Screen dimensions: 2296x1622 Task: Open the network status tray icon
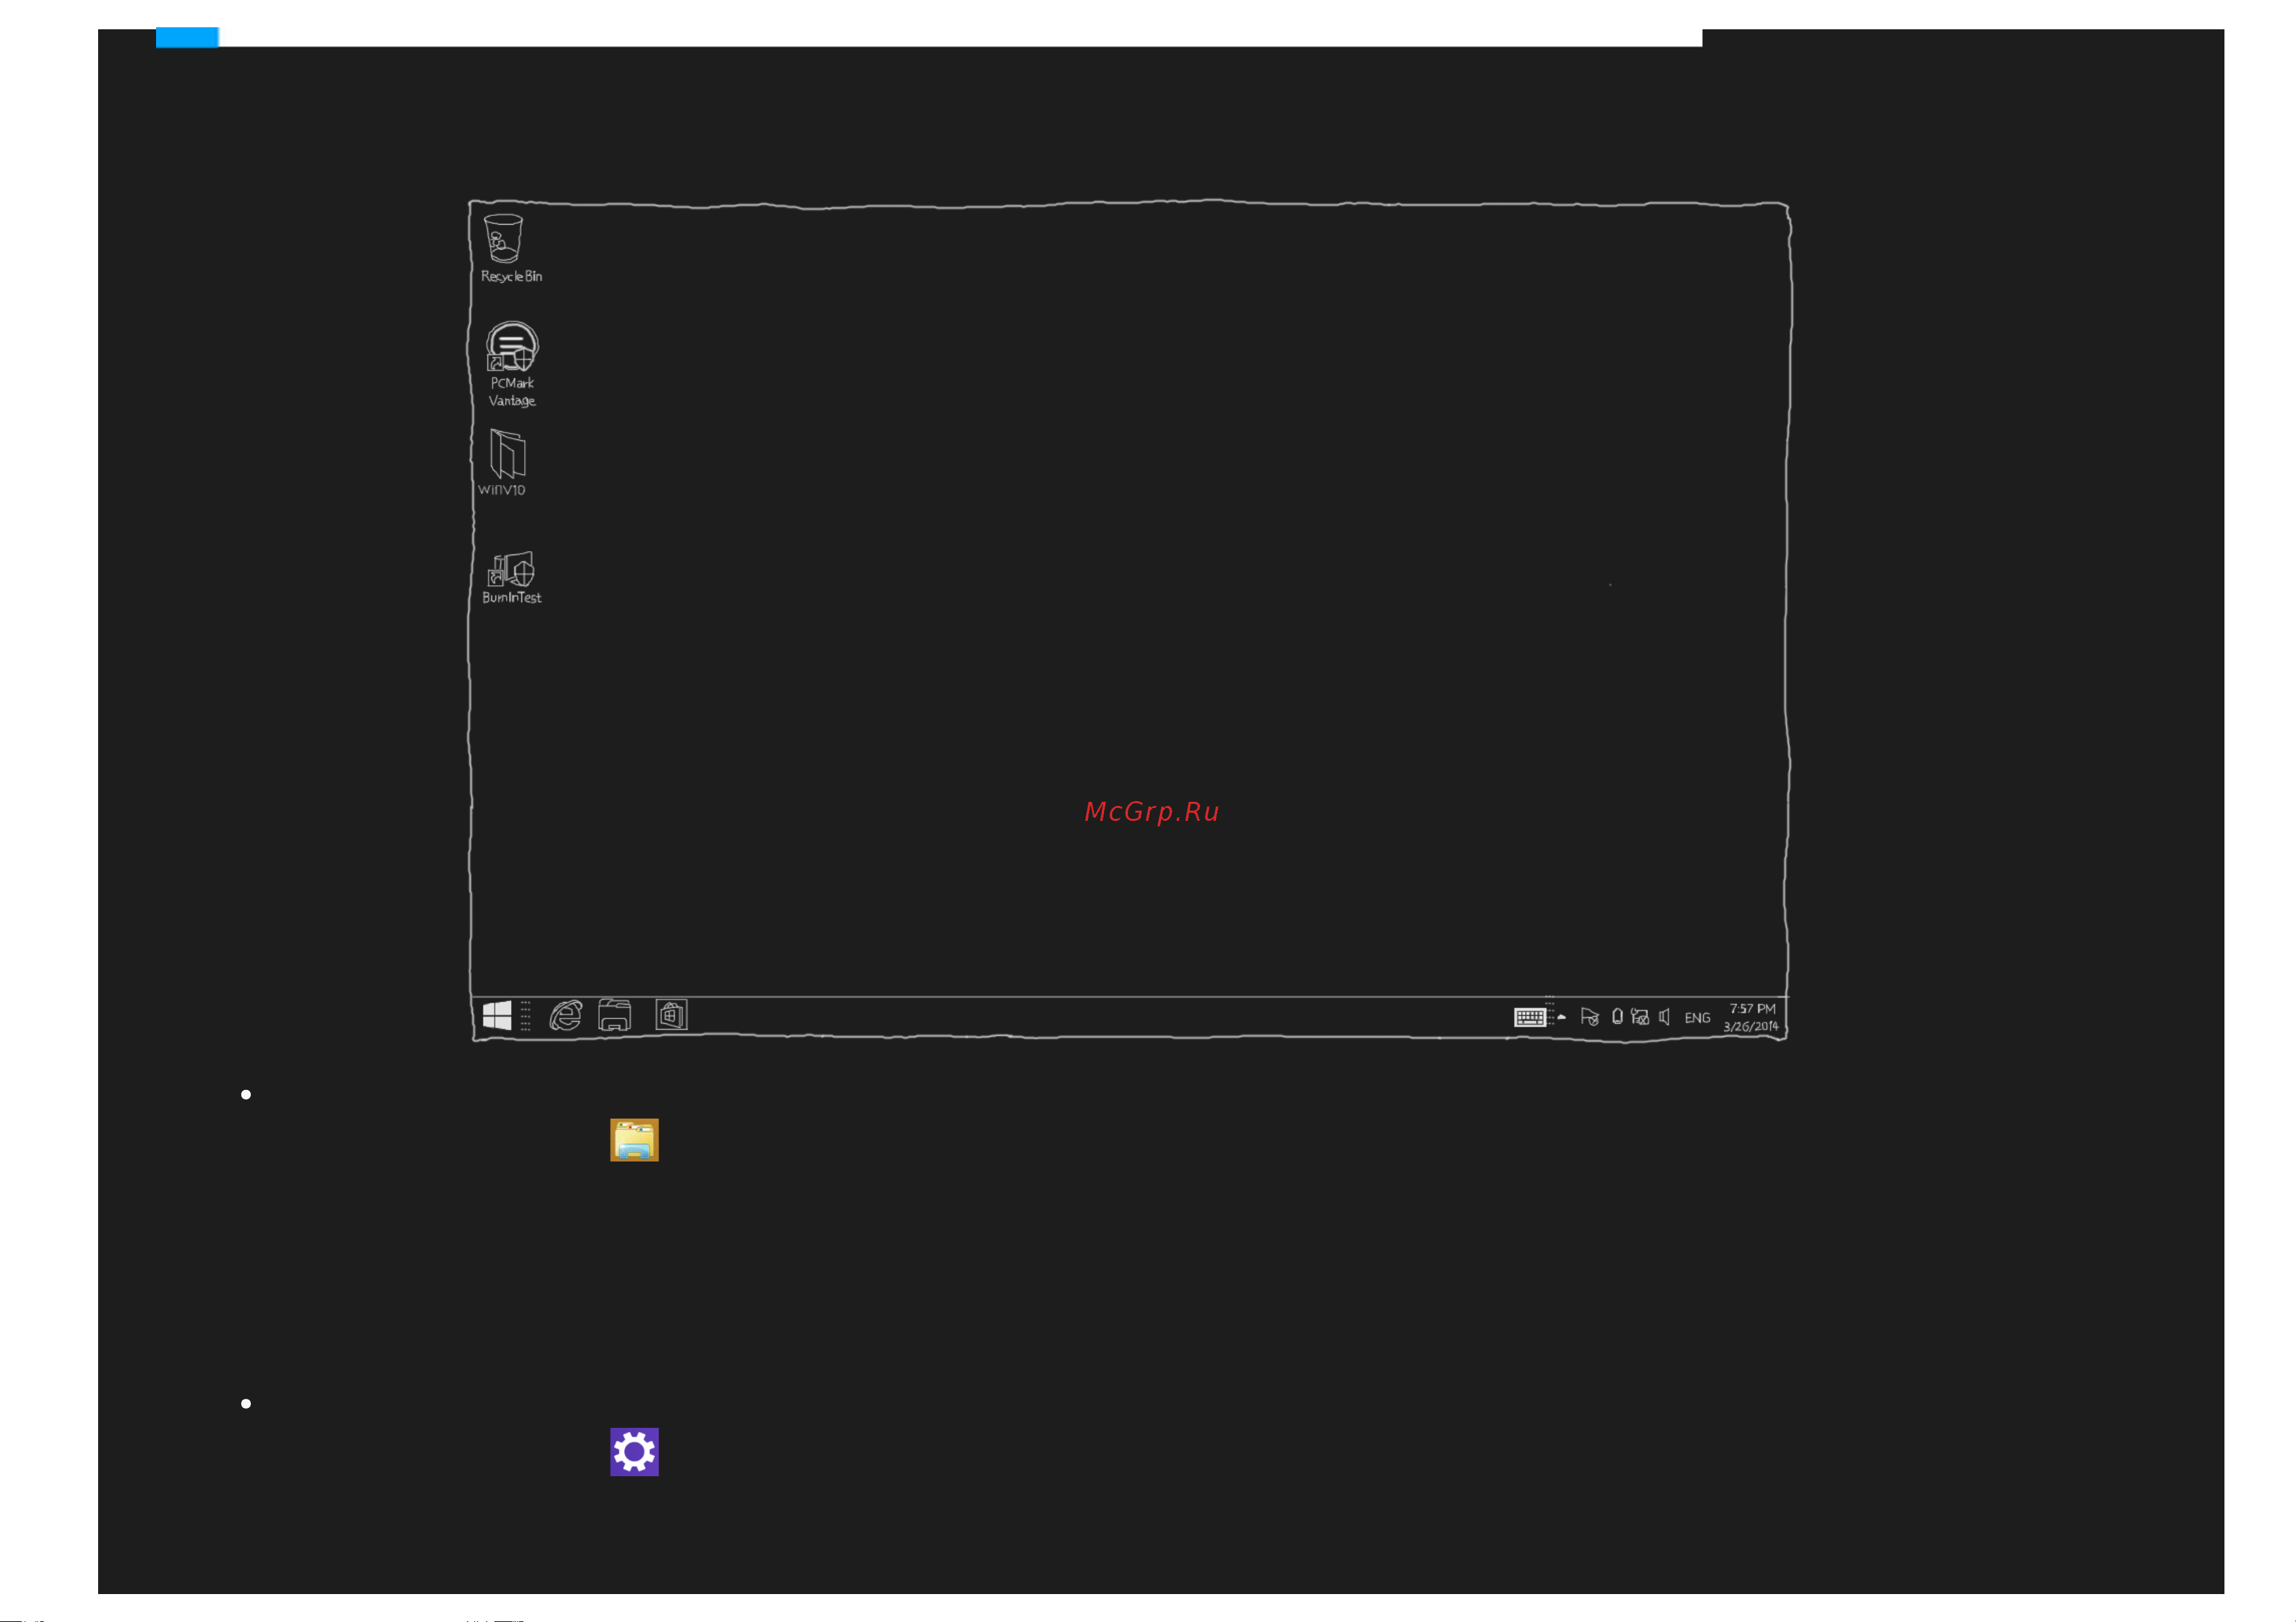point(1639,1016)
